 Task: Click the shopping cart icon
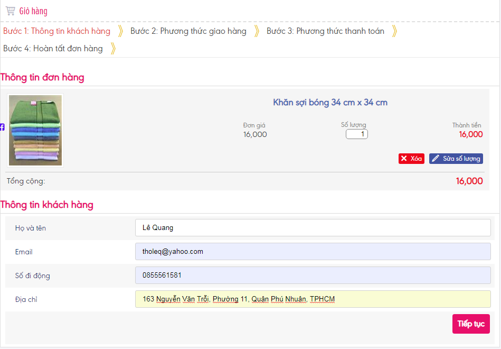[x=10, y=11]
